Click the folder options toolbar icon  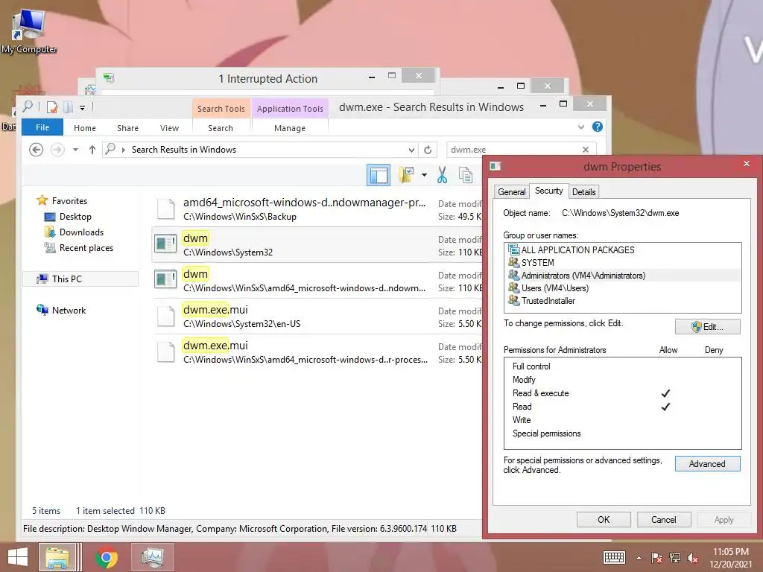click(x=406, y=174)
